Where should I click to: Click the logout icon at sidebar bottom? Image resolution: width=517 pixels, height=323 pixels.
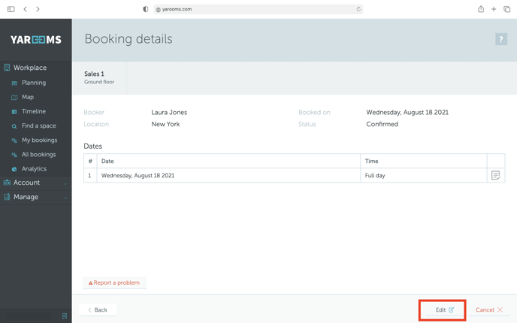(65, 316)
